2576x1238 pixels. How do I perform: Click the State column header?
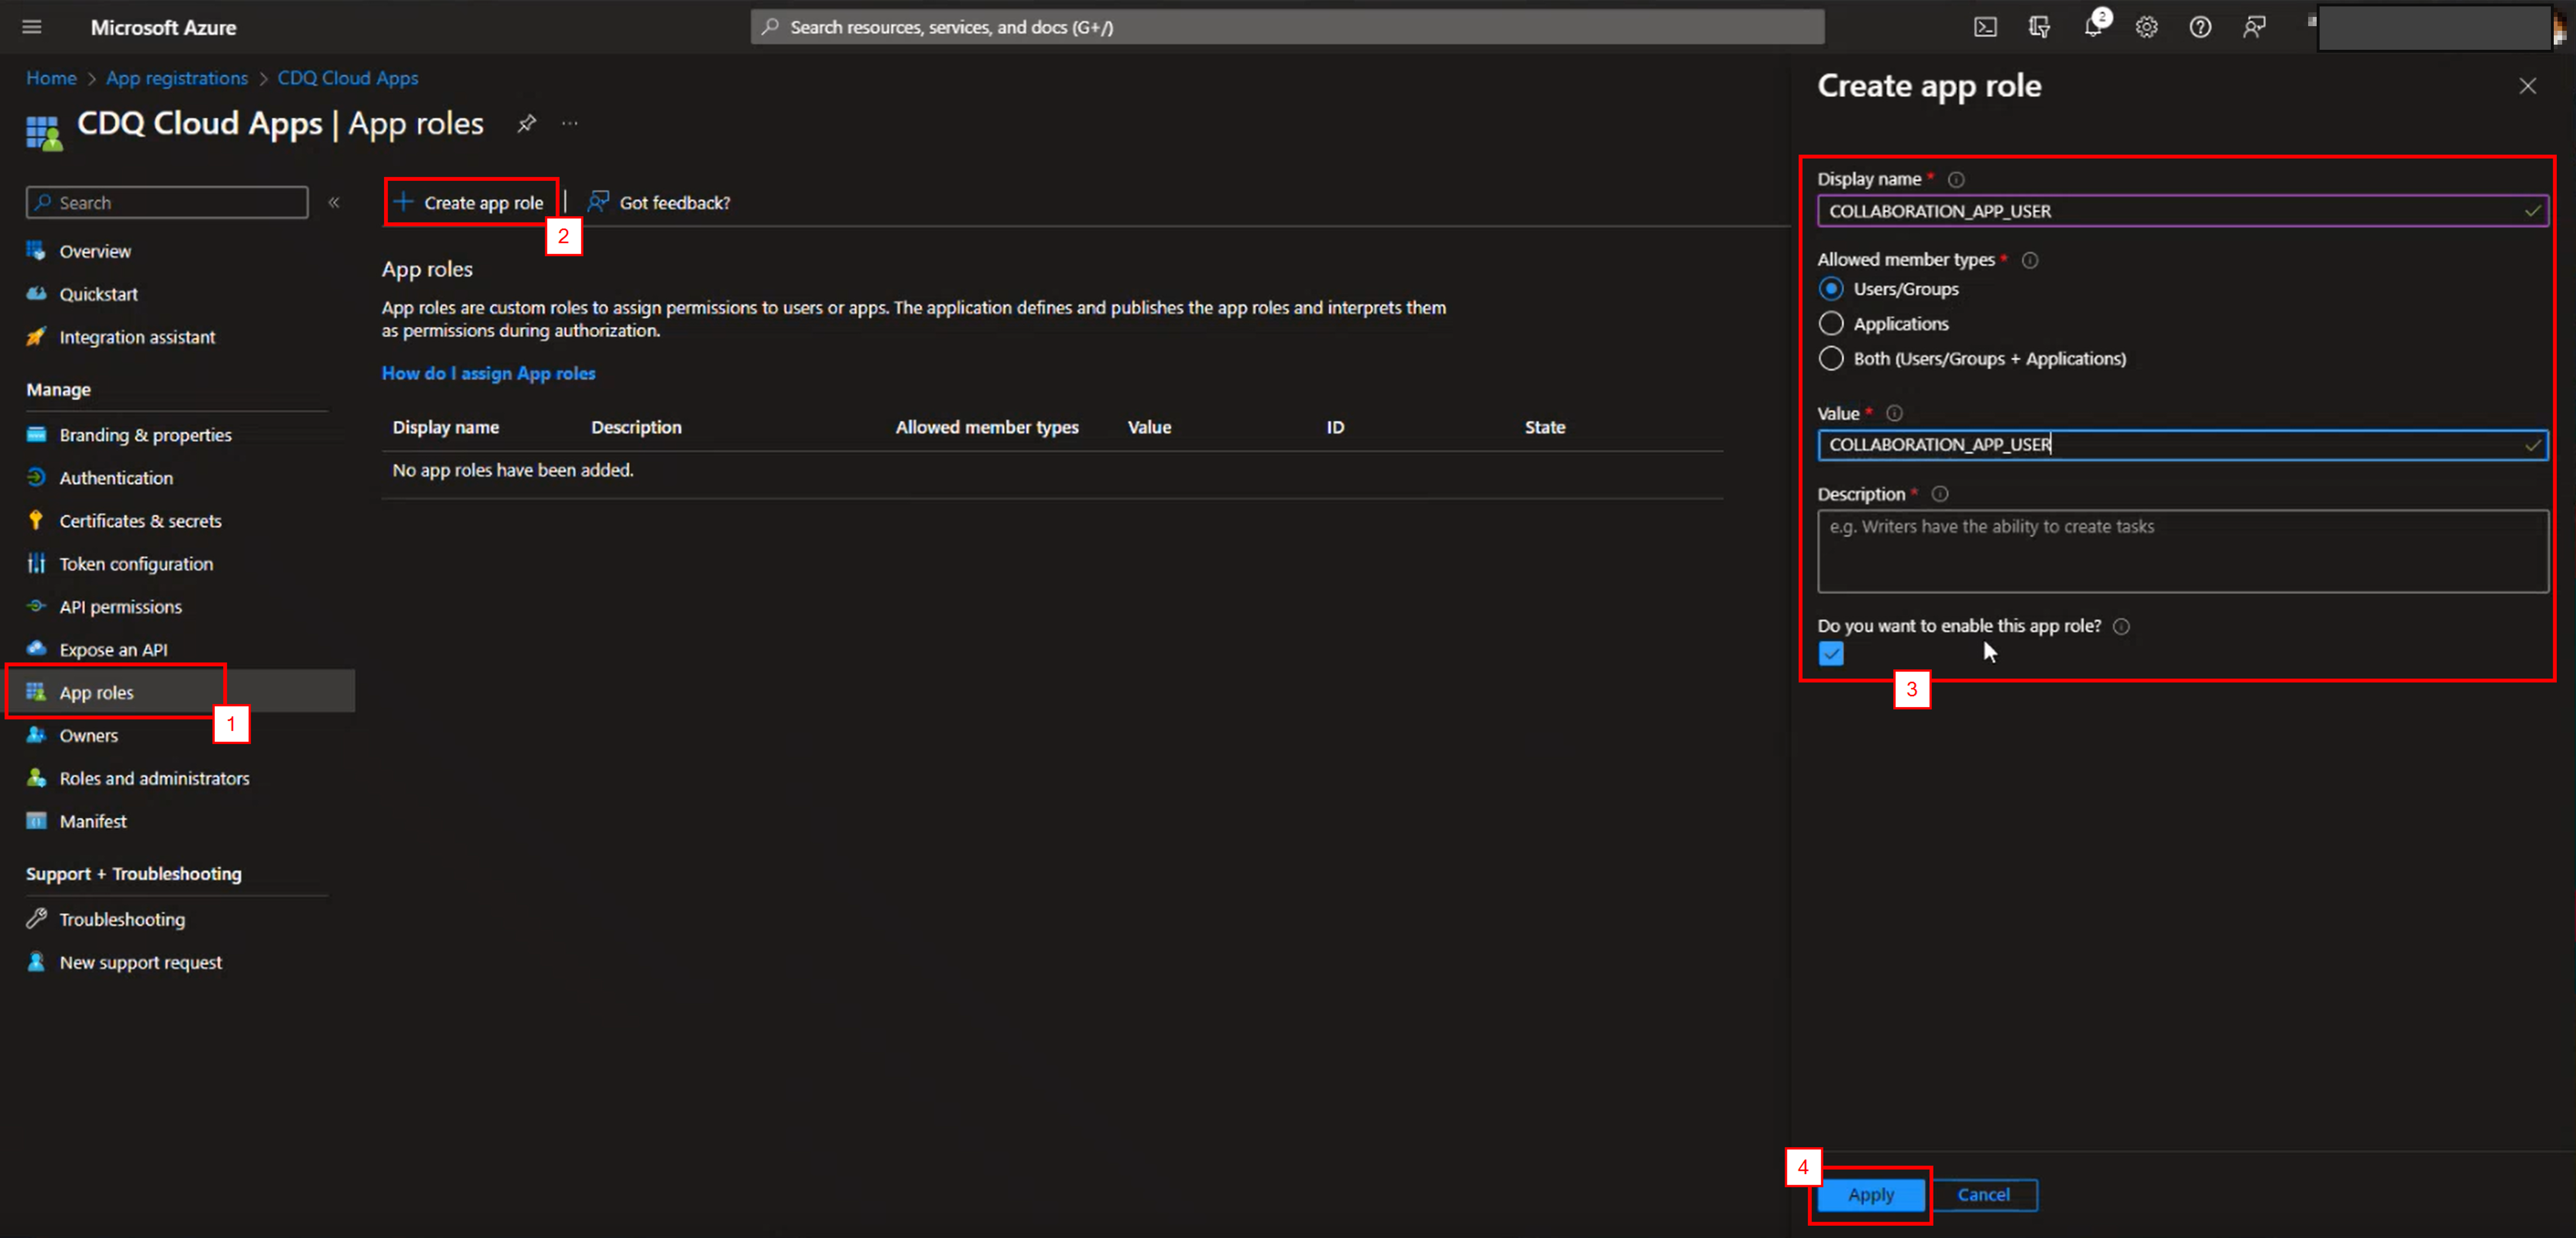[1544, 427]
